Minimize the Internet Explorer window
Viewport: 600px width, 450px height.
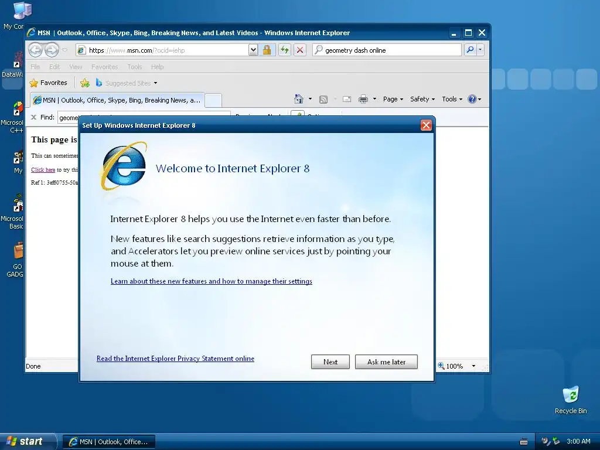[454, 33]
